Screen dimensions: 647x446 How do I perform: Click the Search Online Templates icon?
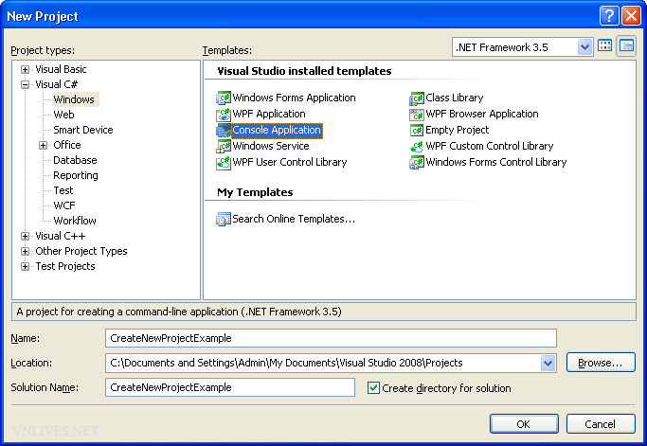pos(224,219)
